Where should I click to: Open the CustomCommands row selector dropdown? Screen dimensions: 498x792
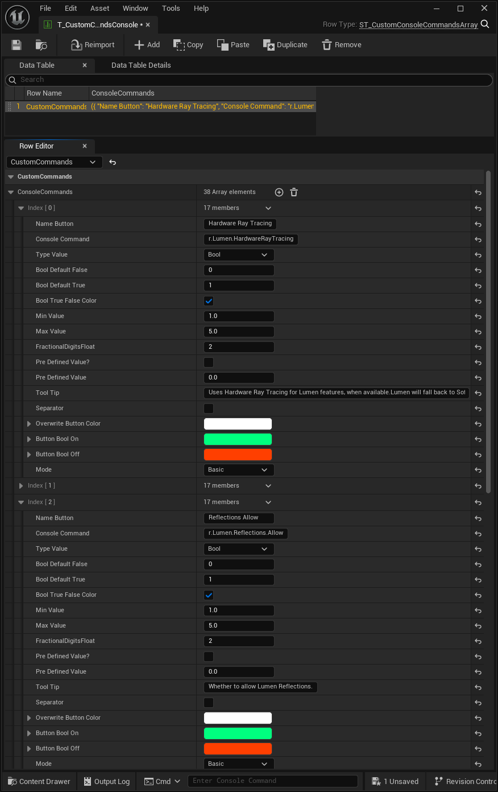[54, 162]
